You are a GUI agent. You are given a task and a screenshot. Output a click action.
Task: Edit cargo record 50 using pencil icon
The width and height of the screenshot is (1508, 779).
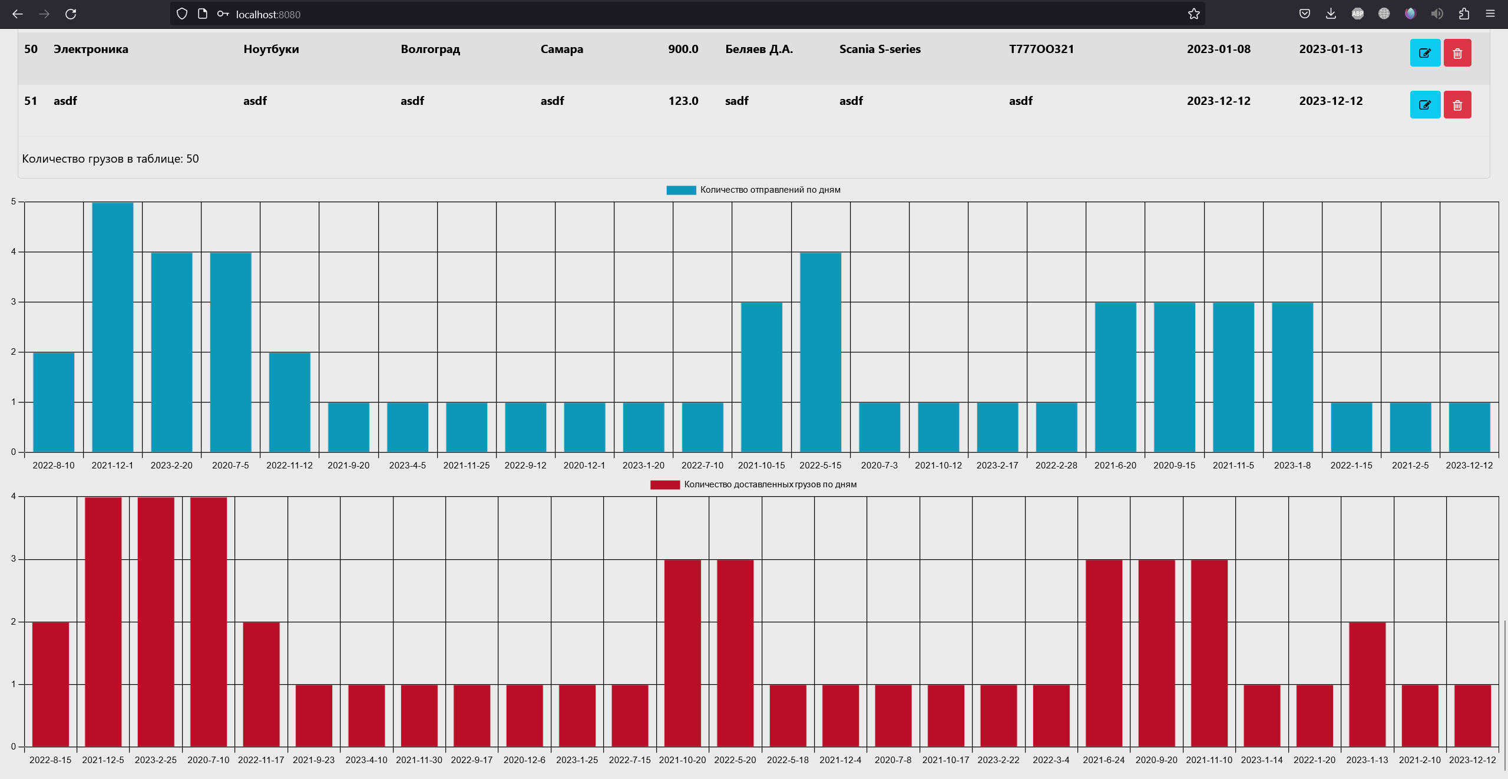[x=1425, y=52]
